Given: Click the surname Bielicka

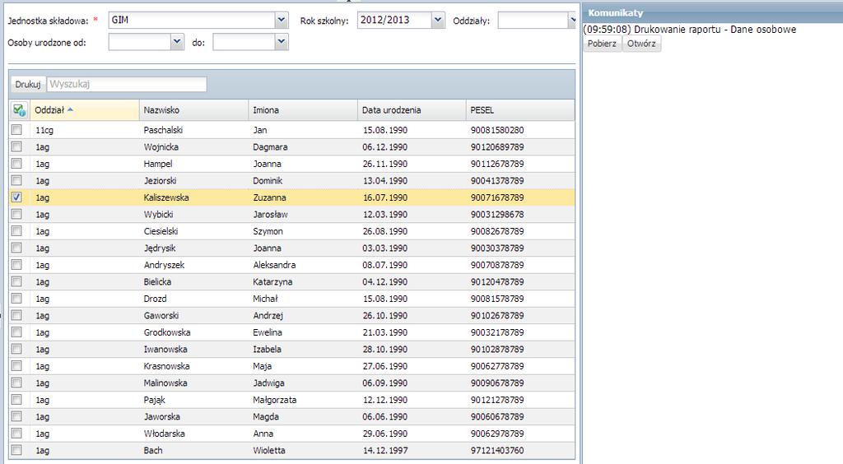Looking at the screenshot, I should click(157, 281).
